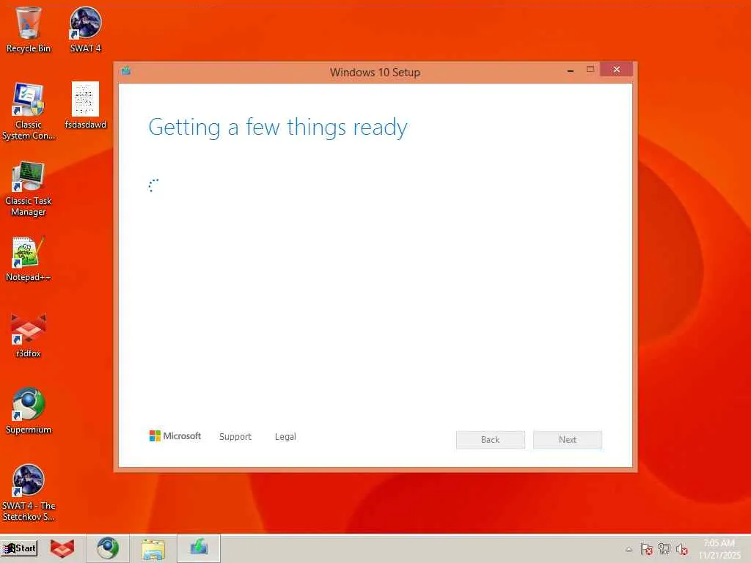Minimize the Windows 10 Setup window
The image size is (751, 563).
(x=571, y=71)
